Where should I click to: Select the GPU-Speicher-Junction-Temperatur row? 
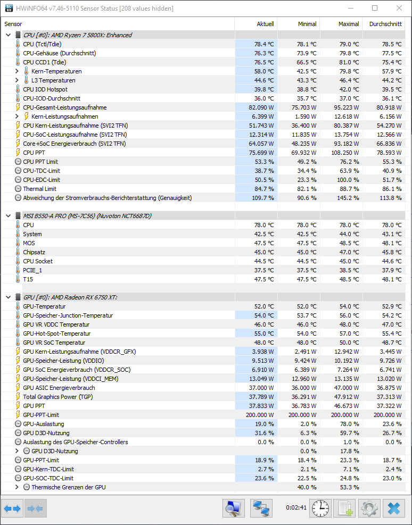click(203, 315)
